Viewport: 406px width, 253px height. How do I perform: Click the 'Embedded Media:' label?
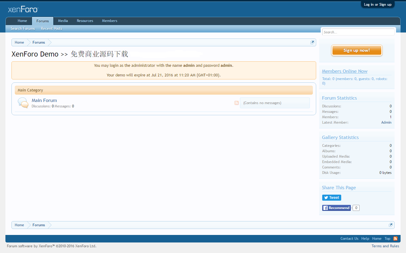click(x=337, y=162)
